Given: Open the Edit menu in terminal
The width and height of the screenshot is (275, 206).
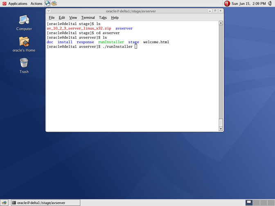Looking at the screenshot, I should (x=62, y=18).
